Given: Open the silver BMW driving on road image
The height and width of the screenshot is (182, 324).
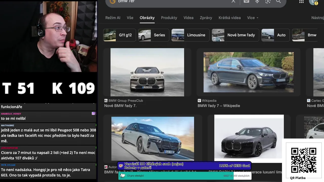Looking at the screenshot, I should pyautogui.click(x=153, y=139).
